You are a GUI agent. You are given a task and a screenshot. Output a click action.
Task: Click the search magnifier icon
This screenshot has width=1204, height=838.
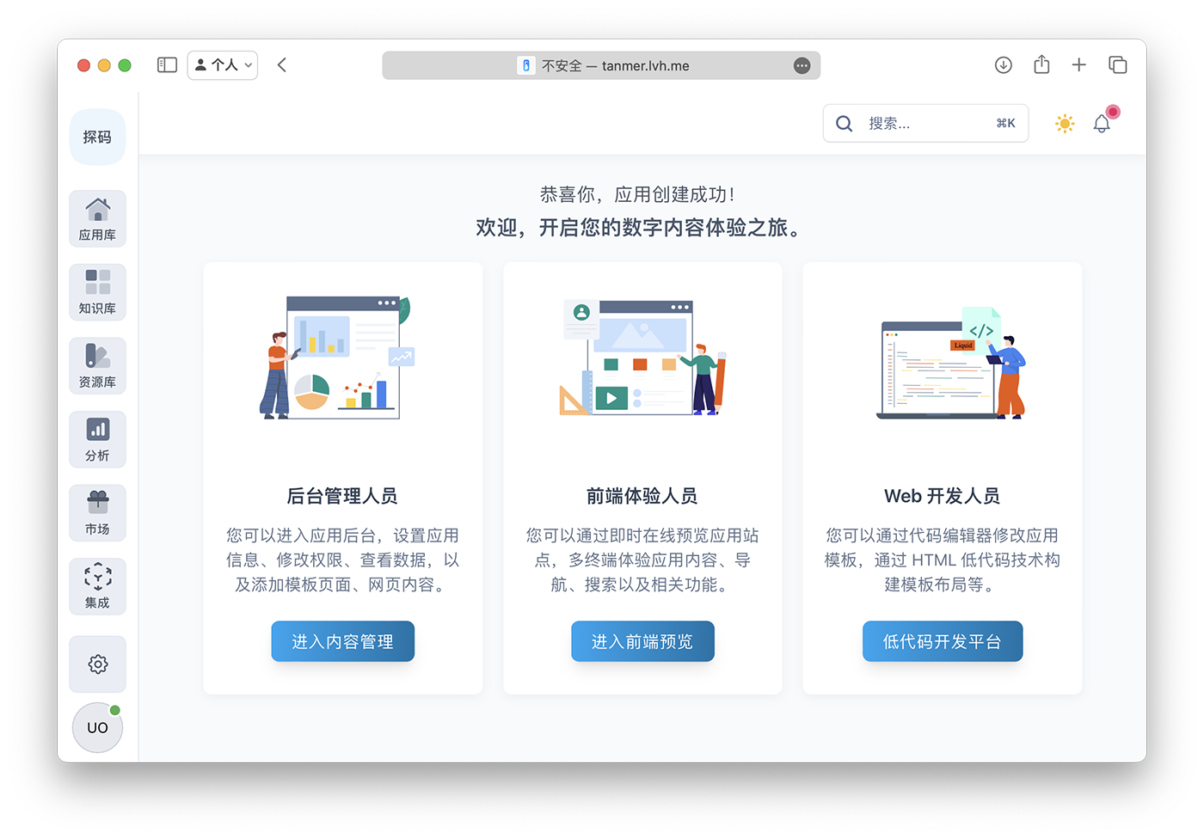pyautogui.click(x=845, y=124)
